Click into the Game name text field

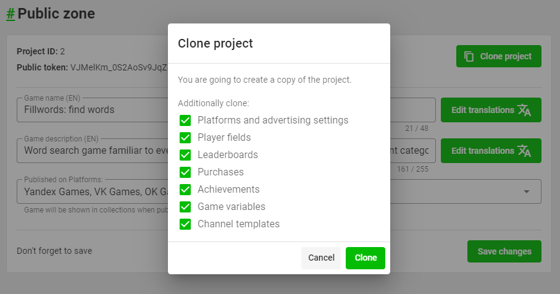[x=93, y=110]
